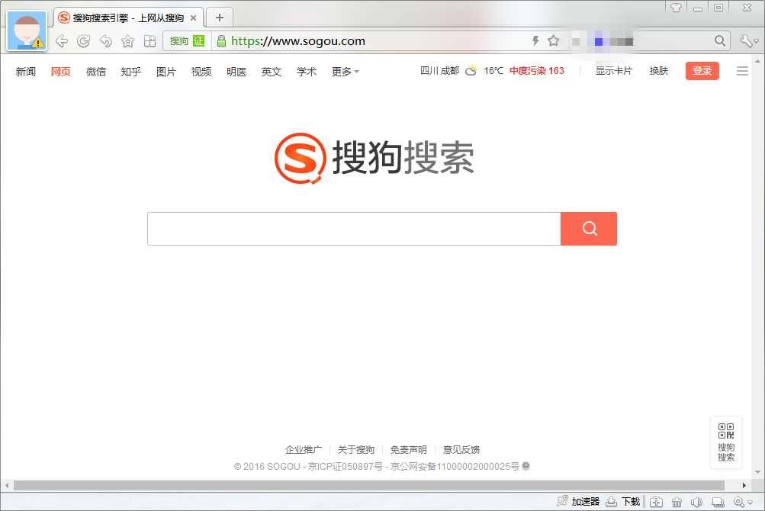Click the 四川 成都 location text
The image size is (765, 511).
click(x=439, y=71)
